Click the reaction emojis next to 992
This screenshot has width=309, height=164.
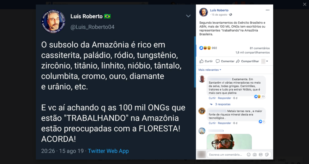pyautogui.click(x=205, y=48)
